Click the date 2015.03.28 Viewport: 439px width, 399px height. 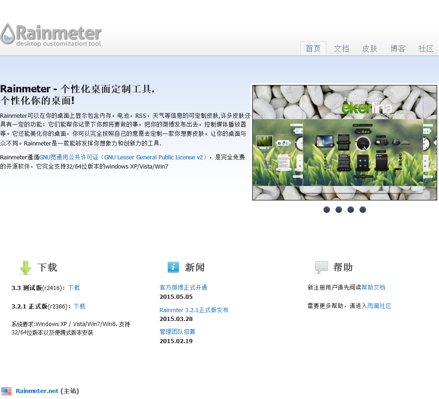point(176,319)
